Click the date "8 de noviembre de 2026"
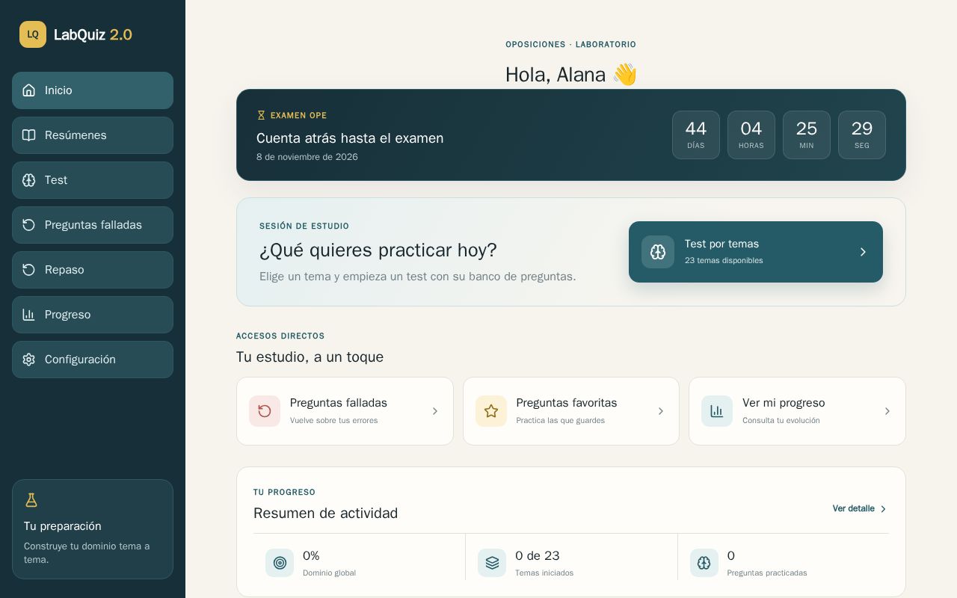The image size is (957, 598). click(307, 157)
